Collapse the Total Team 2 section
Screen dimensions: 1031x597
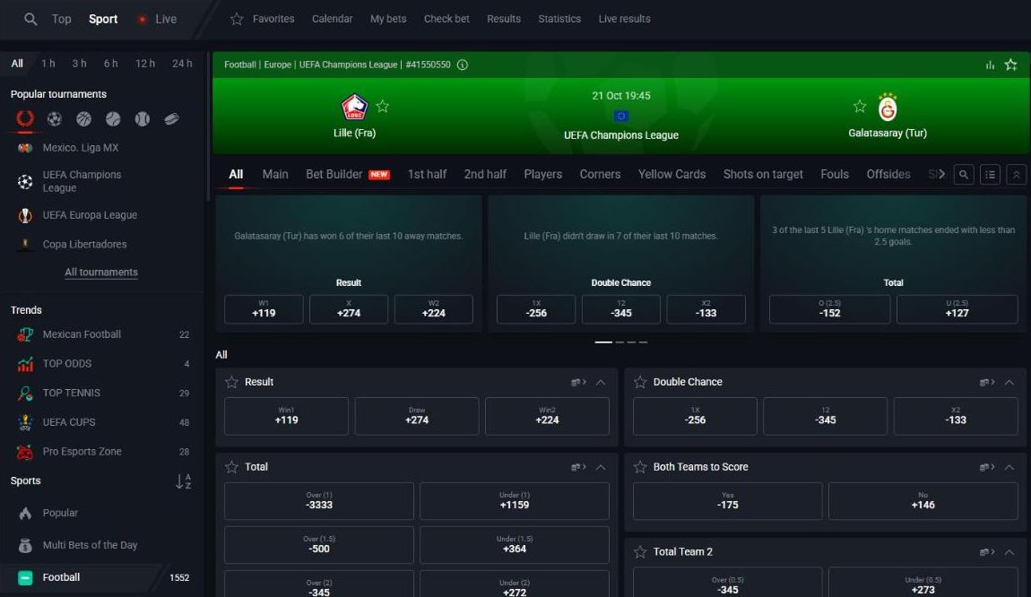click(1009, 551)
